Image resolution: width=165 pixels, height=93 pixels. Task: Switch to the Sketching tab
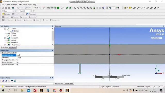click(4, 47)
